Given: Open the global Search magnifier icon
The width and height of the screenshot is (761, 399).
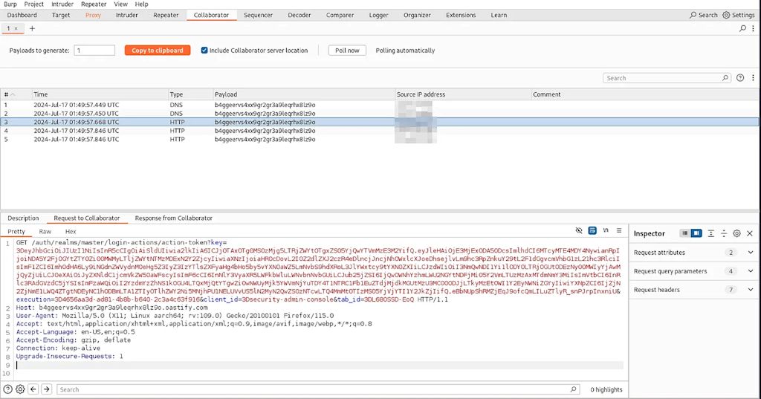Looking at the screenshot, I should point(693,15).
